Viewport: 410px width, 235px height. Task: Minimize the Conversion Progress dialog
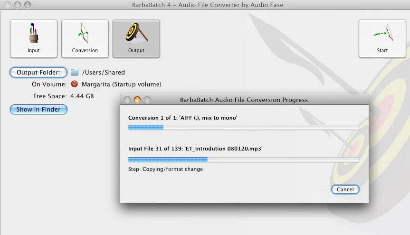pyautogui.click(x=137, y=100)
